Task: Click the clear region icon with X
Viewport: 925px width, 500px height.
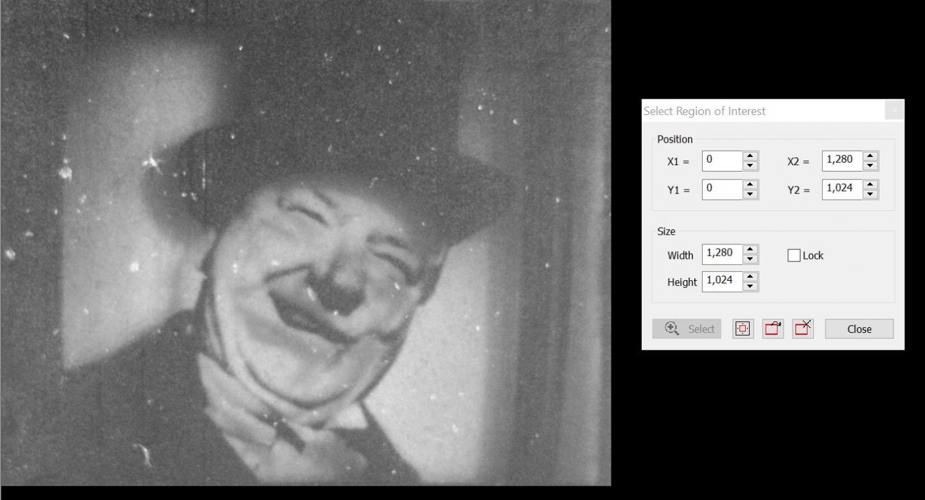Action: coord(803,328)
